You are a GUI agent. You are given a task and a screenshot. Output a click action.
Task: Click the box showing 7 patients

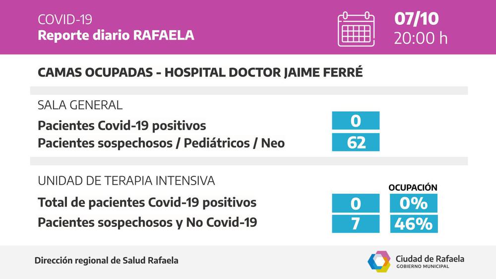click(356, 224)
